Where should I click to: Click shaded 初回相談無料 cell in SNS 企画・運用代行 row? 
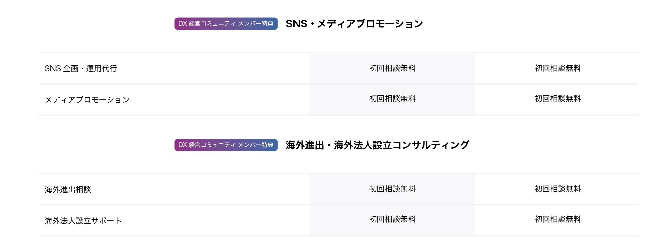(392, 68)
